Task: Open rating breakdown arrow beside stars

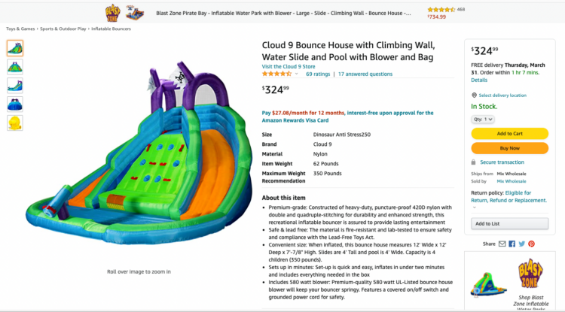Action: click(297, 74)
